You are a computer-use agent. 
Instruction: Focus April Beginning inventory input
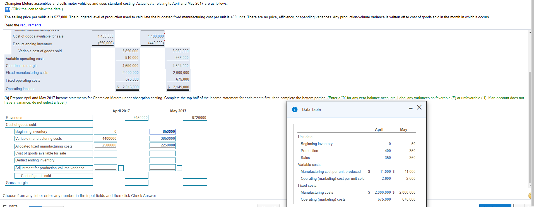click(105, 132)
